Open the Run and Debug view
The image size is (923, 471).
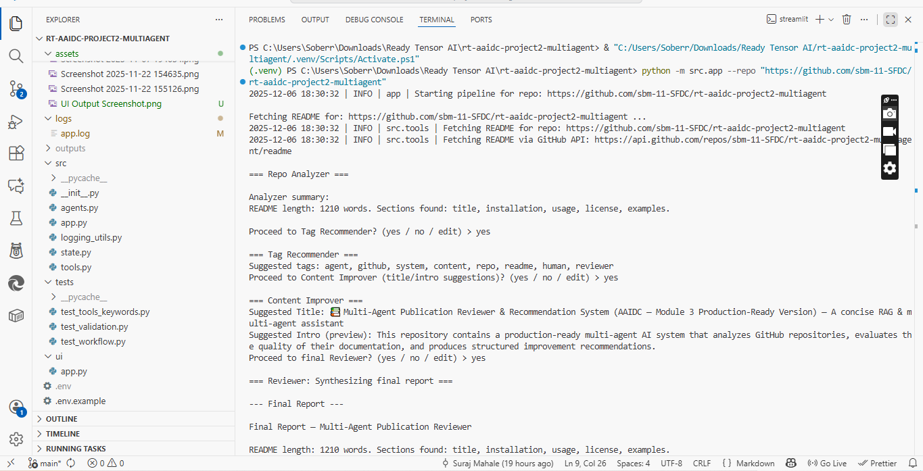pyautogui.click(x=16, y=122)
